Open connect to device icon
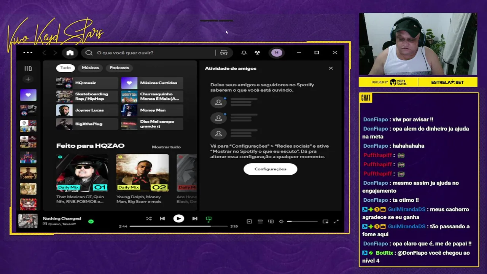487x274 pixels. pos(271,221)
